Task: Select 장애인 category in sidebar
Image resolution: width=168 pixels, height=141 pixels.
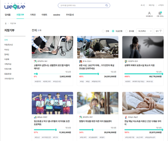Action: click(7, 54)
